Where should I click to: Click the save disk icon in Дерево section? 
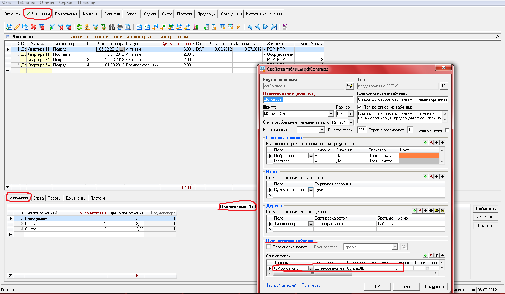pos(442,211)
